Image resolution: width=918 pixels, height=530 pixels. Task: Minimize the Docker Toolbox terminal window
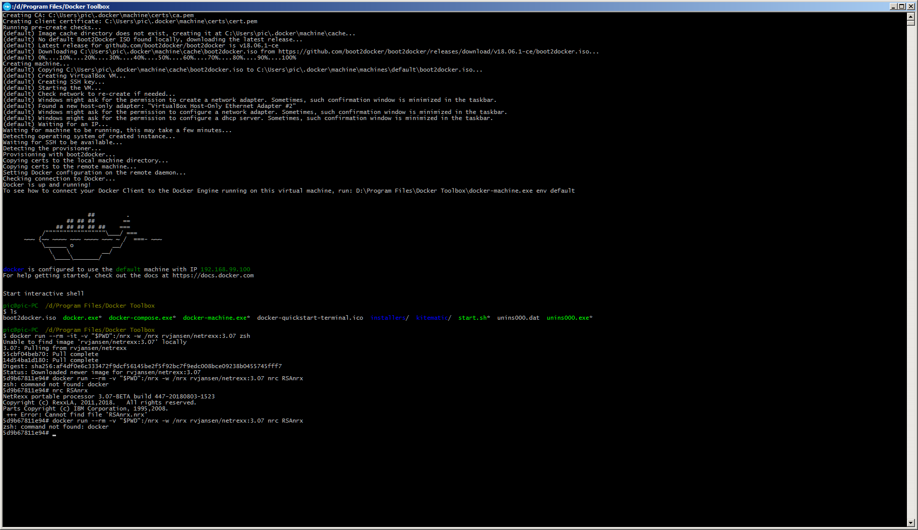click(x=893, y=7)
